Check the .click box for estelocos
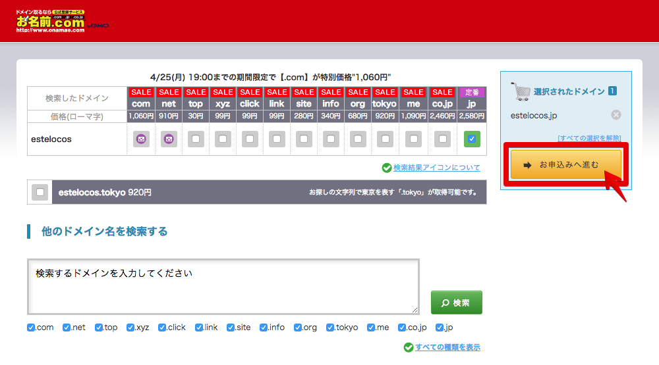The height and width of the screenshot is (365, 659). (x=250, y=139)
